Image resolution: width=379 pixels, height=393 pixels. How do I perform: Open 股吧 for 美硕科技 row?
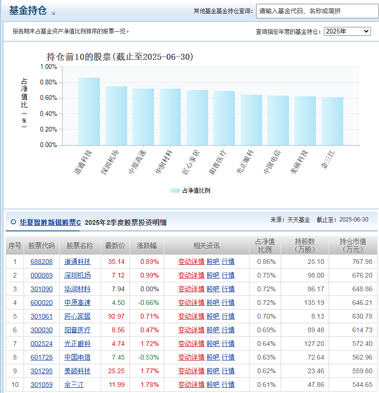tap(213, 371)
